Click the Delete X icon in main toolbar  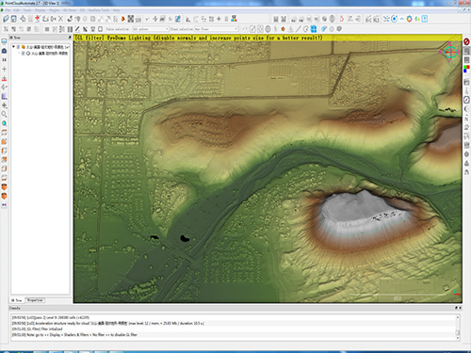(x=60, y=19)
